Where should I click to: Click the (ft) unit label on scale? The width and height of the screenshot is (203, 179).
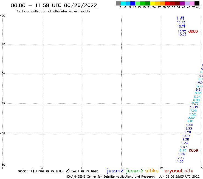tap(198, 7)
